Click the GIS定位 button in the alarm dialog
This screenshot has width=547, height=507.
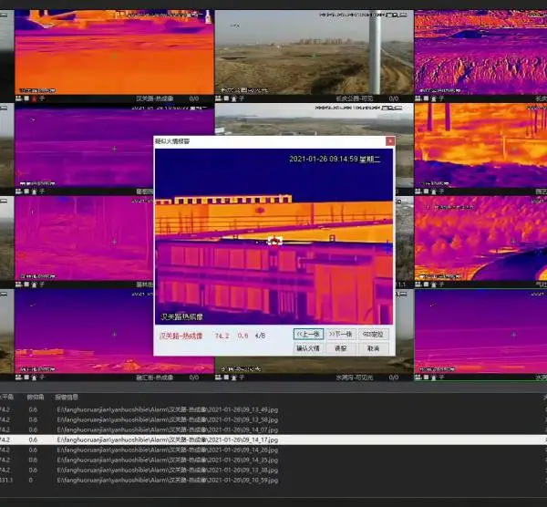(373, 335)
